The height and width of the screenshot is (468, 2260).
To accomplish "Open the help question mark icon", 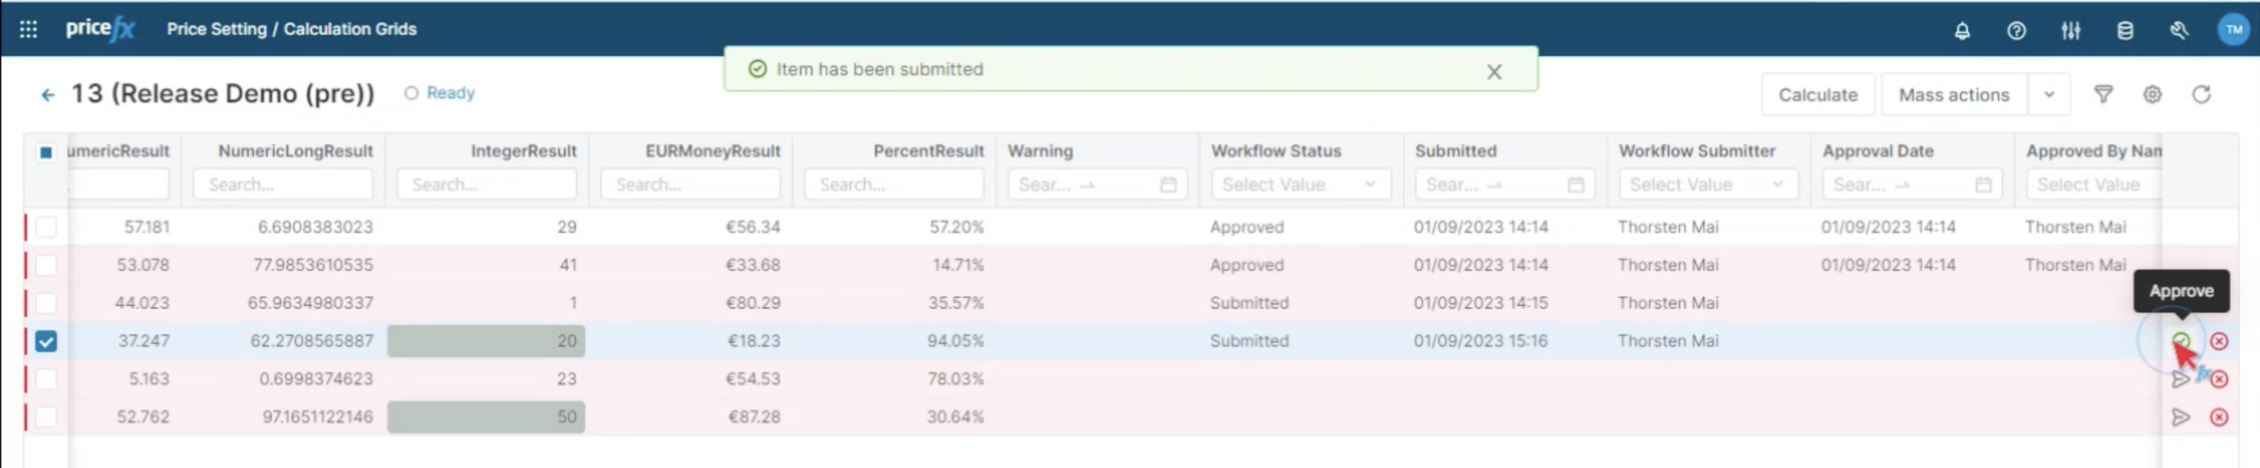I will tap(2016, 31).
